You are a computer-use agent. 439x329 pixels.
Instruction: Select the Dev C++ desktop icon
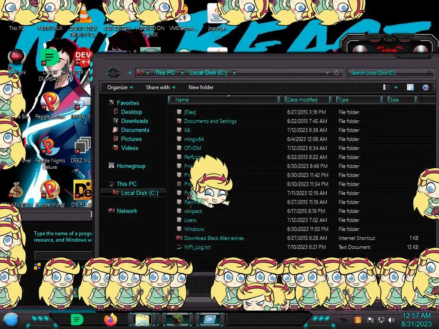83,62
